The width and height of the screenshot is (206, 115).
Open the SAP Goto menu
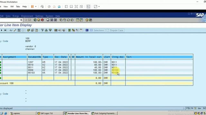click(x=8, y=16)
